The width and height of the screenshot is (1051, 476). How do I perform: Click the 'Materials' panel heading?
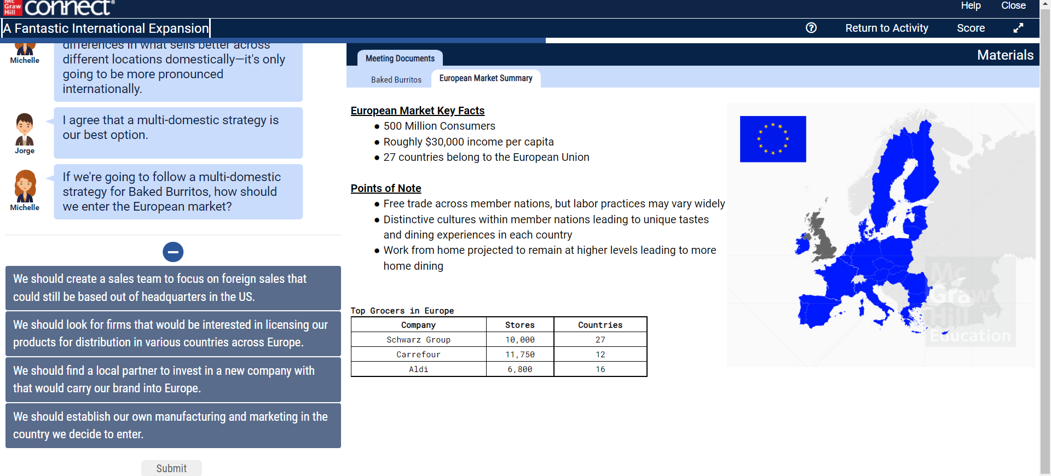(x=1006, y=55)
